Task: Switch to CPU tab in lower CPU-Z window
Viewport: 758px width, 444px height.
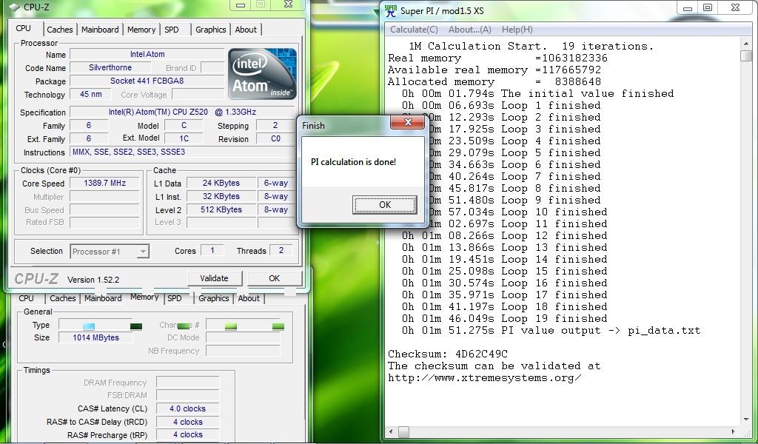Action: click(26, 298)
